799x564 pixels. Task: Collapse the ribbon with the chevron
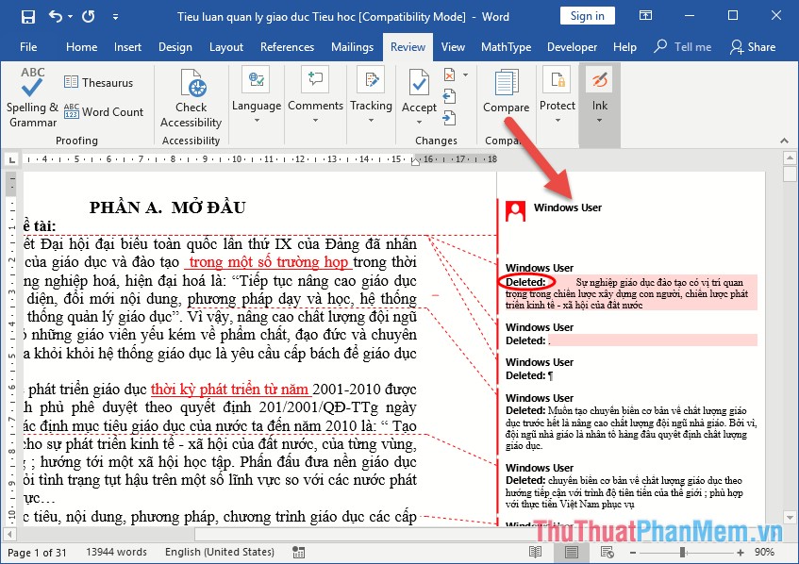784,140
